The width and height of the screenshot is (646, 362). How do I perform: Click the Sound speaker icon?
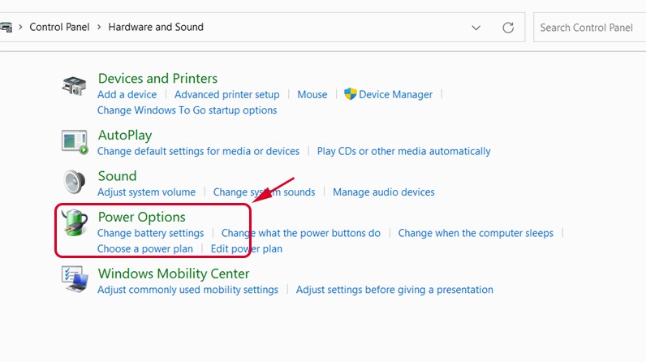(75, 183)
